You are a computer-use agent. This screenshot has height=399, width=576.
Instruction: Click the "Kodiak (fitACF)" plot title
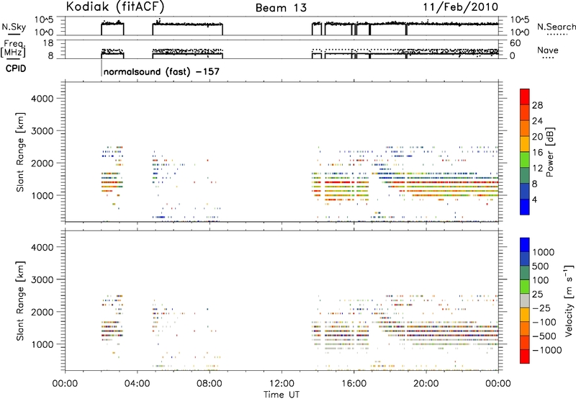tap(115, 6)
